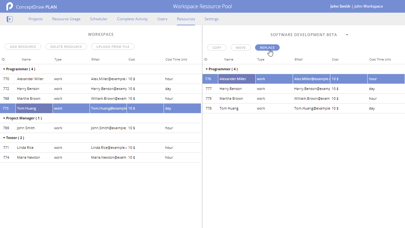Switch to the Projects tab
This screenshot has height=228, width=405.
click(x=35, y=19)
